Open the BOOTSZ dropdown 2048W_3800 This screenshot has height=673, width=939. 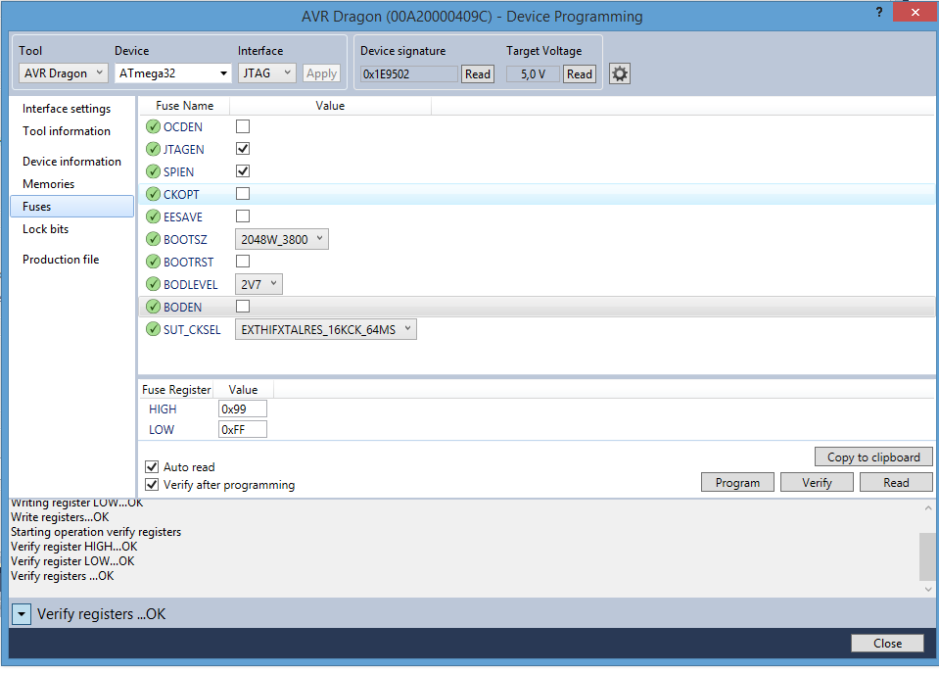(281, 239)
